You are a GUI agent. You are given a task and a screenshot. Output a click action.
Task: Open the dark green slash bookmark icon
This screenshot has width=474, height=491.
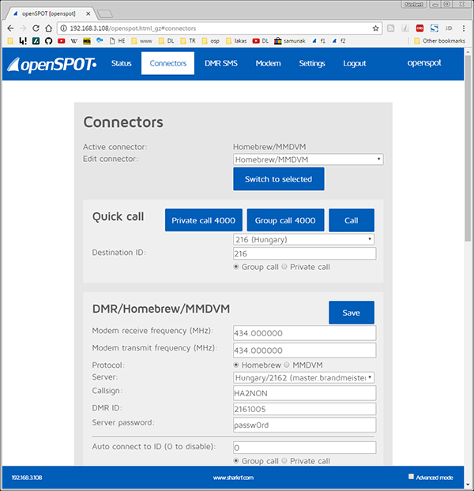tap(36, 41)
